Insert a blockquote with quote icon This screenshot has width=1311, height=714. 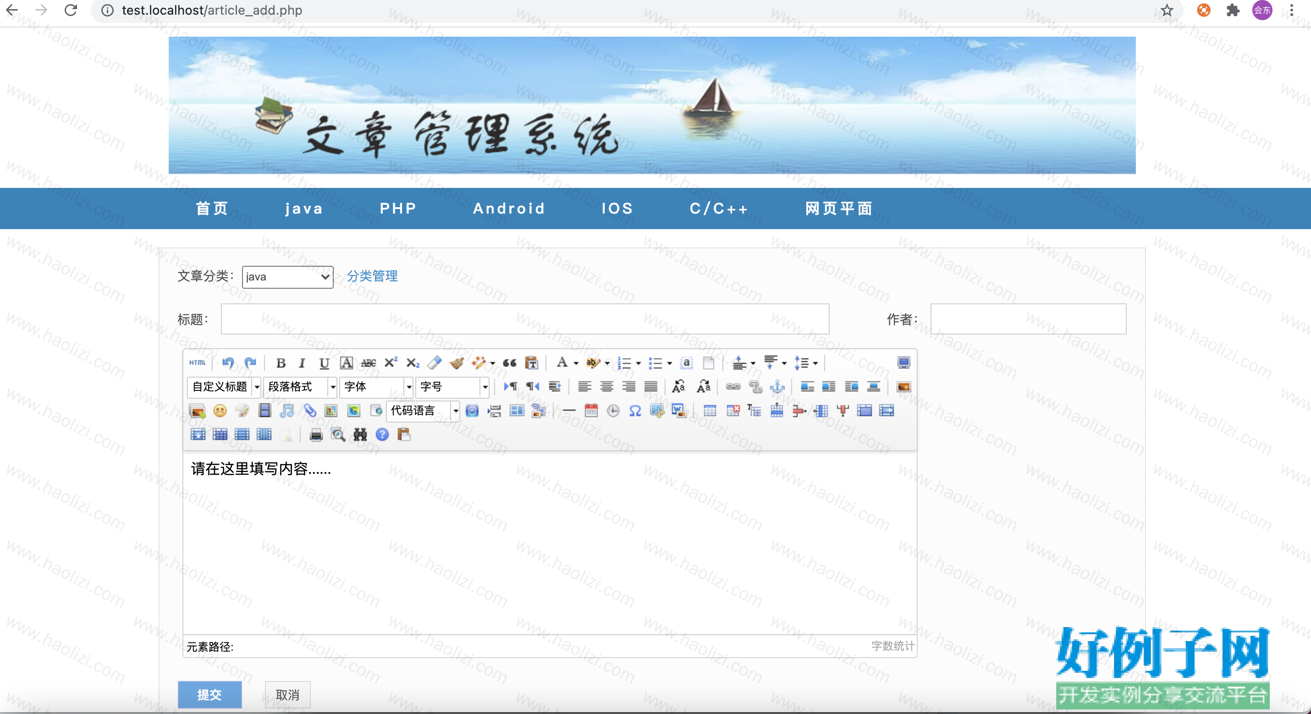[x=509, y=363]
